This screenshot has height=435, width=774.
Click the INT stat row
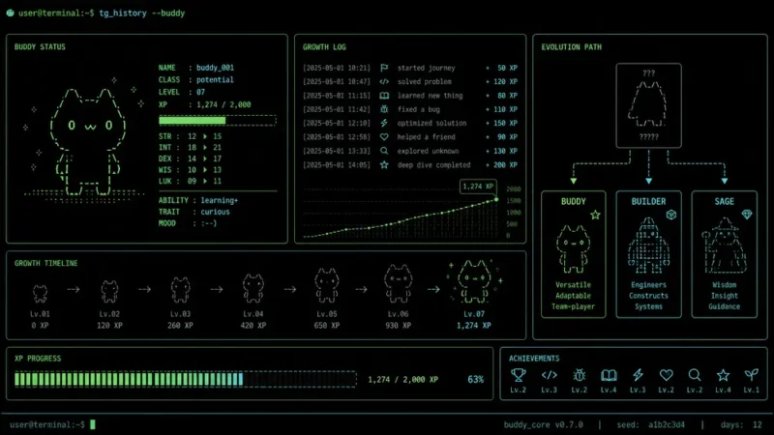pos(190,148)
